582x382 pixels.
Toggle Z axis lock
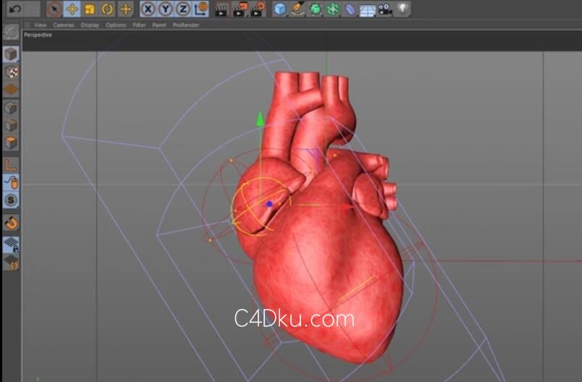pos(182,9)
